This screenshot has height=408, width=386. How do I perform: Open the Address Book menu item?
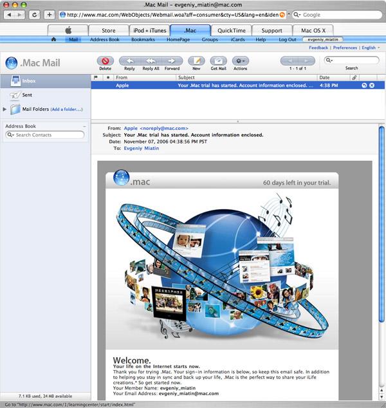click(105, 39)
